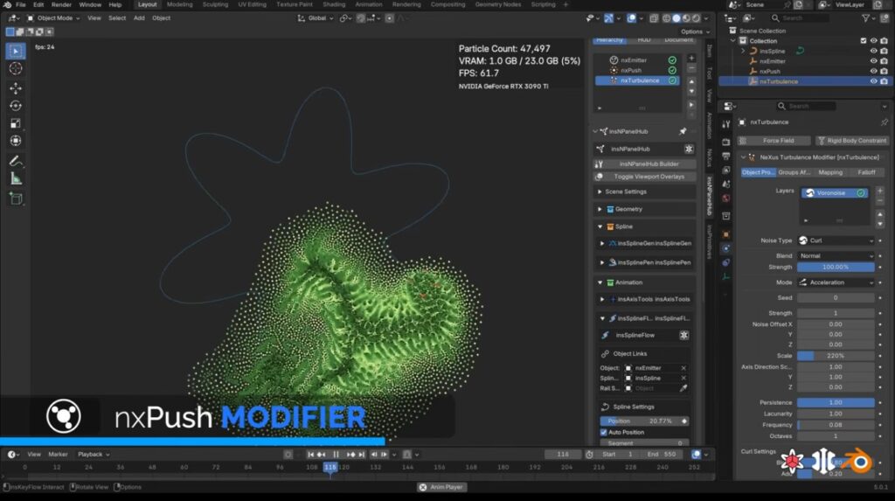
Task: Open the Physics properties tab
Action: [x=726, y=248]
